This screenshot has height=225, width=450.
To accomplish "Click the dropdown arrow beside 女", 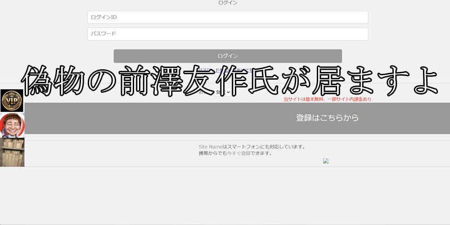I will (228, 93).
